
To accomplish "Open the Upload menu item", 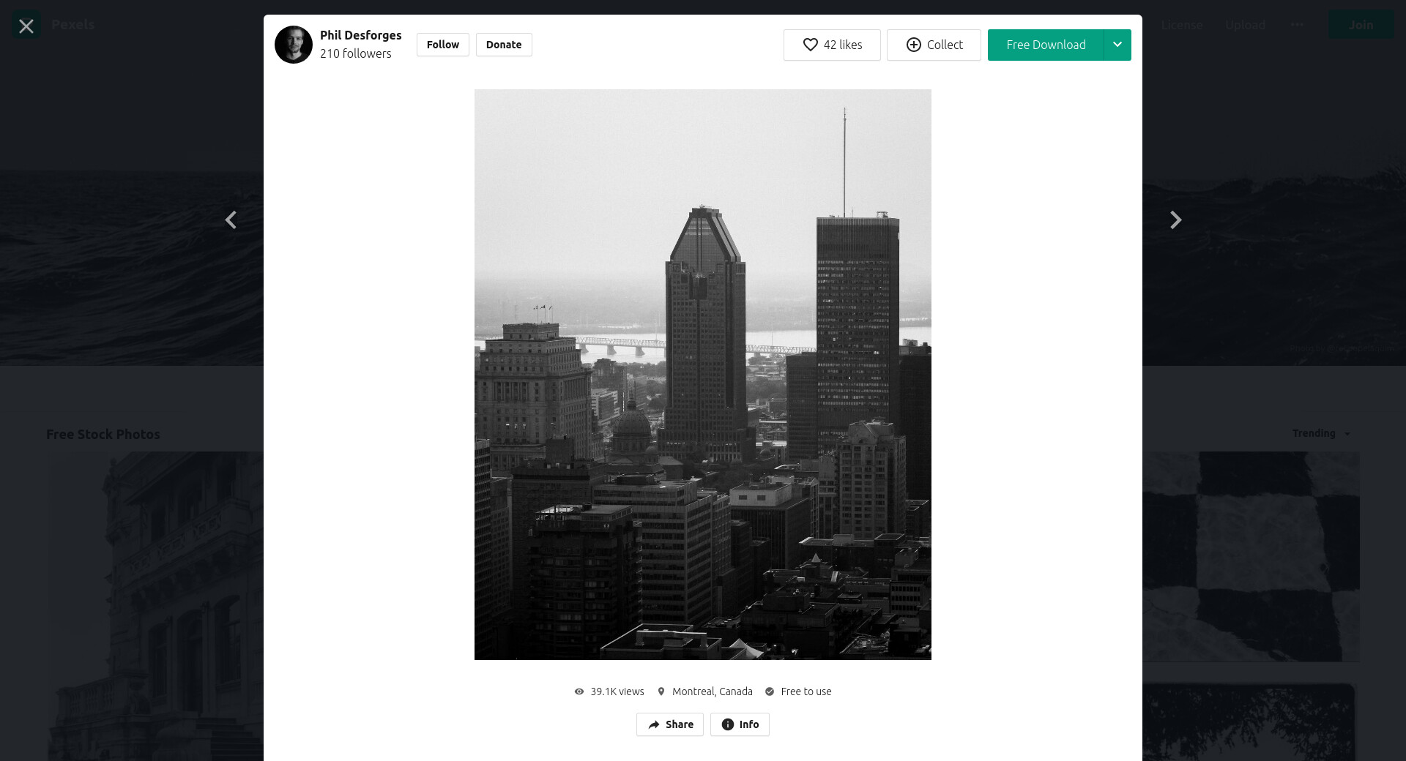I will click(x=1245, y=25).
